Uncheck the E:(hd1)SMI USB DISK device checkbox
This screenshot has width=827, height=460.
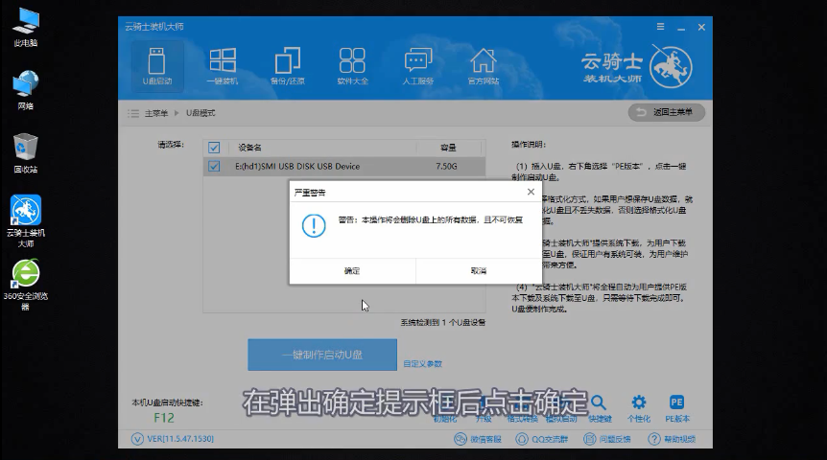click(214, 166)
